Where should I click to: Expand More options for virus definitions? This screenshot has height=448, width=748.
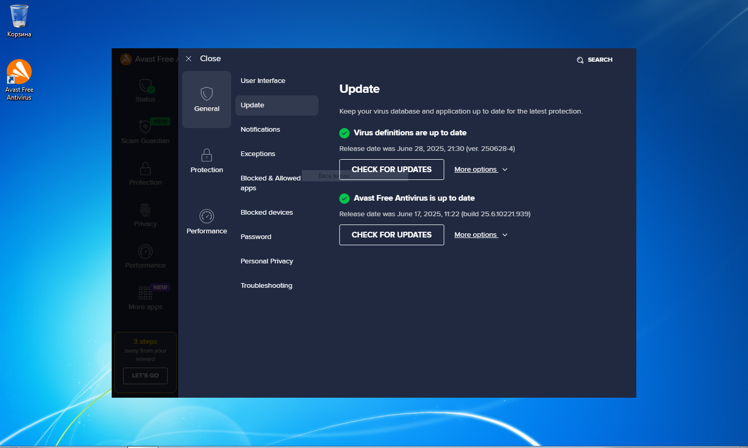(x=481, y=170)
